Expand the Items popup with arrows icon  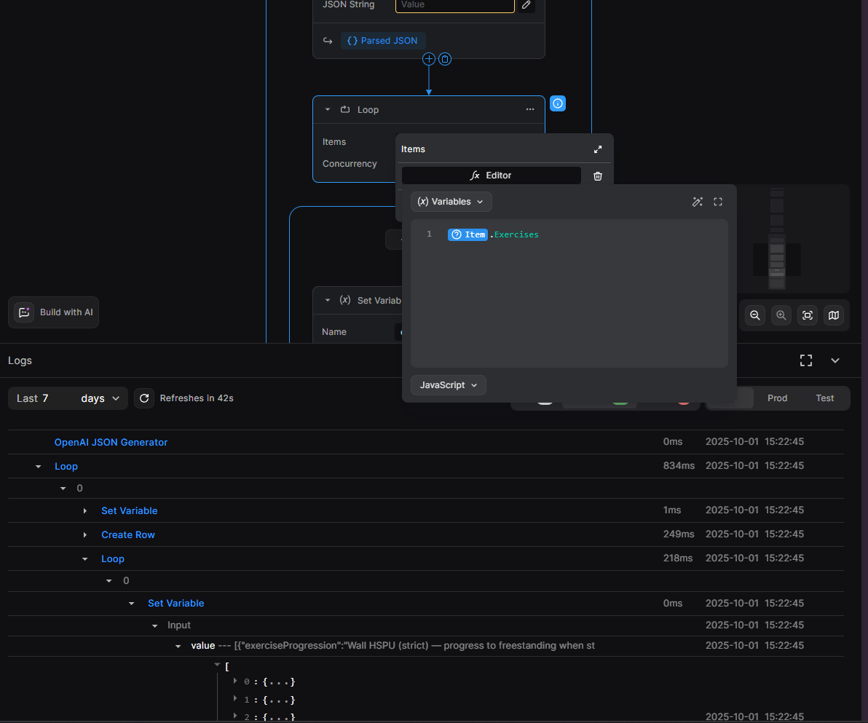click(x=598, y=149)
